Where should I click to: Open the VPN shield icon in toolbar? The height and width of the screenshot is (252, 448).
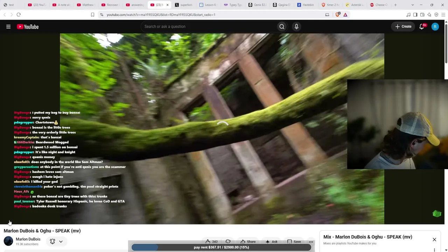(x=436, y=15)
